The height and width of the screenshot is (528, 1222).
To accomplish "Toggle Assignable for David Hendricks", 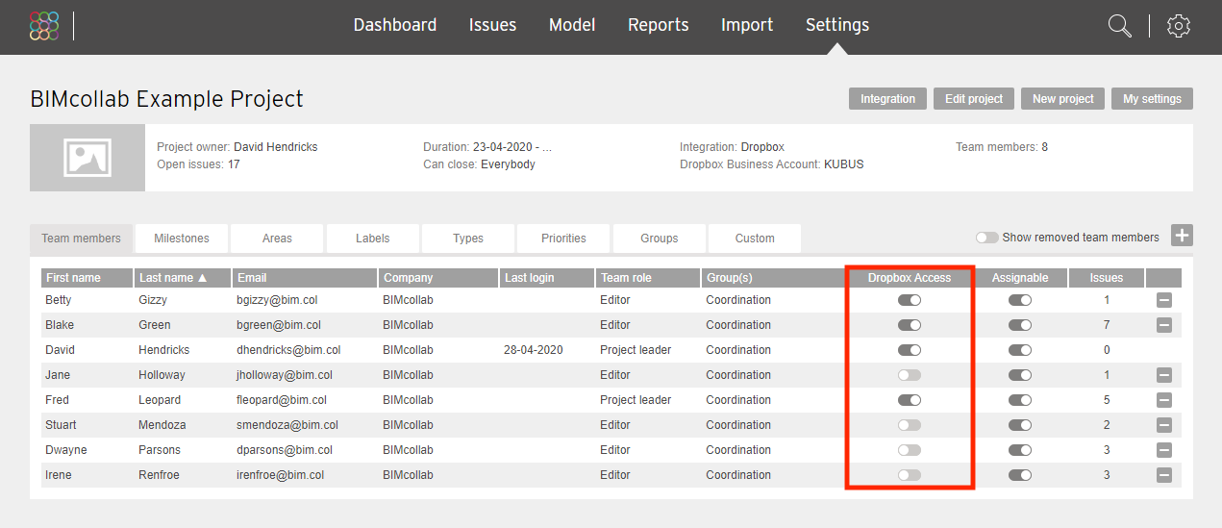I will pos(1020,350).
